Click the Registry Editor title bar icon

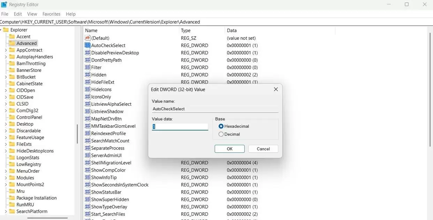point(4,4)
